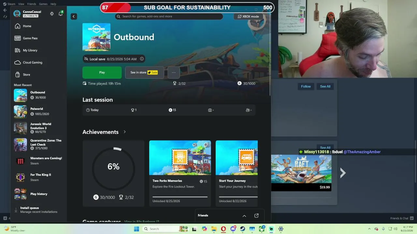417x234 pixels.
Task: Open the Xbox app taskbar icon
Action: click(262, 229)
